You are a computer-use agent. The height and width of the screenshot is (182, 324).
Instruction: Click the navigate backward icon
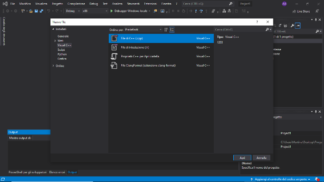click(x=7, y=11)
